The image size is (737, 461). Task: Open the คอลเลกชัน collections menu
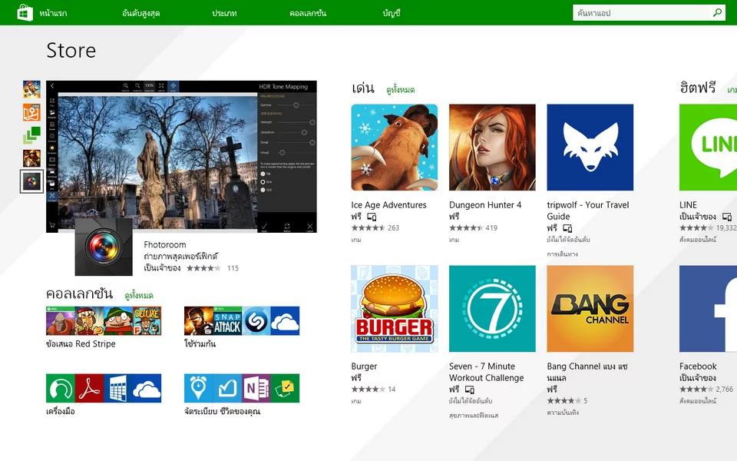[x=308, y=13]
